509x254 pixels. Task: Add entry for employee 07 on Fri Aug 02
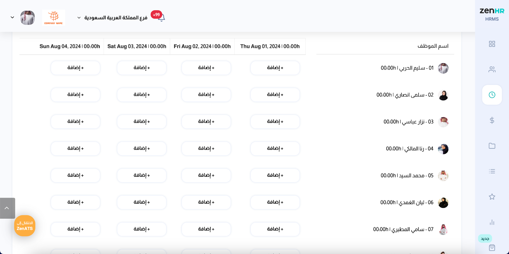click(206, 229)
